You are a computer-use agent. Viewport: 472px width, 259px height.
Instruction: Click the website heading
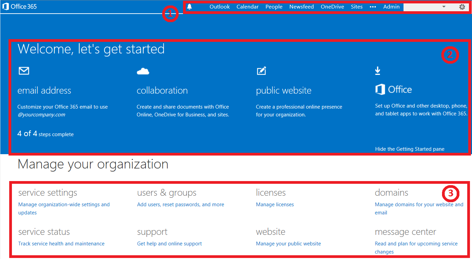(x=271, y=232)
